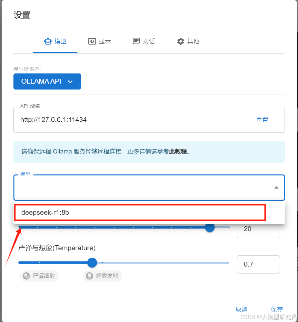Open the 对话 tab
This screenshot has height=322, width=298.
pos(144,41)
